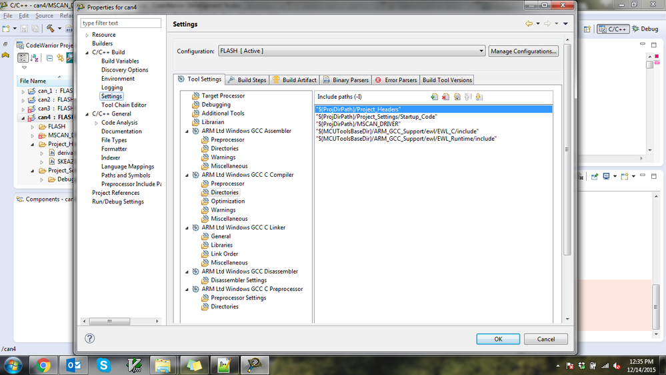Image resolution: width=666 pixels, height=375 pixels.
Task: Click the Move Down include path icon
Action: [479, 97]
